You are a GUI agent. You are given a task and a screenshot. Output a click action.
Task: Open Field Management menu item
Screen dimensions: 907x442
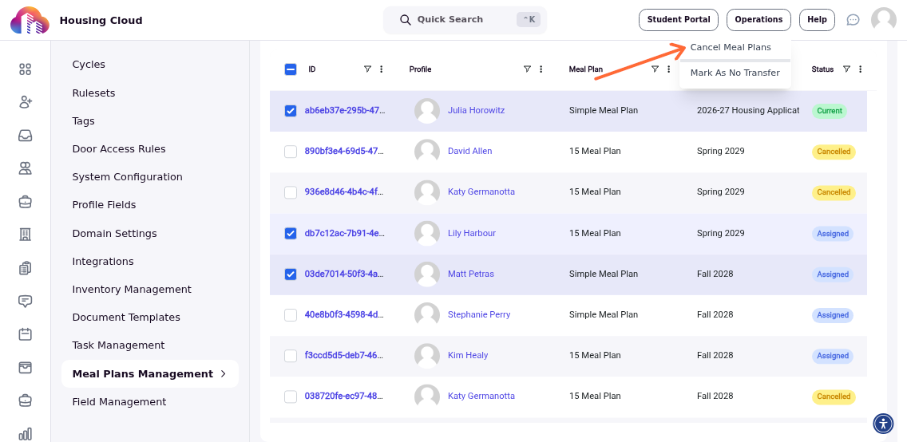tap(119, 402)
